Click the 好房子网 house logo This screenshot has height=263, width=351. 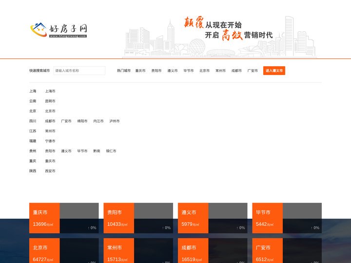pos(58,30)
